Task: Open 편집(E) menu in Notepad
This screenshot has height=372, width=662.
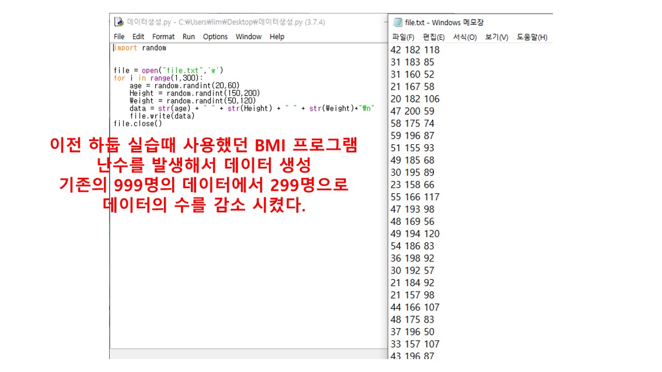Action: pyautogui.click(x=433, y=37)
